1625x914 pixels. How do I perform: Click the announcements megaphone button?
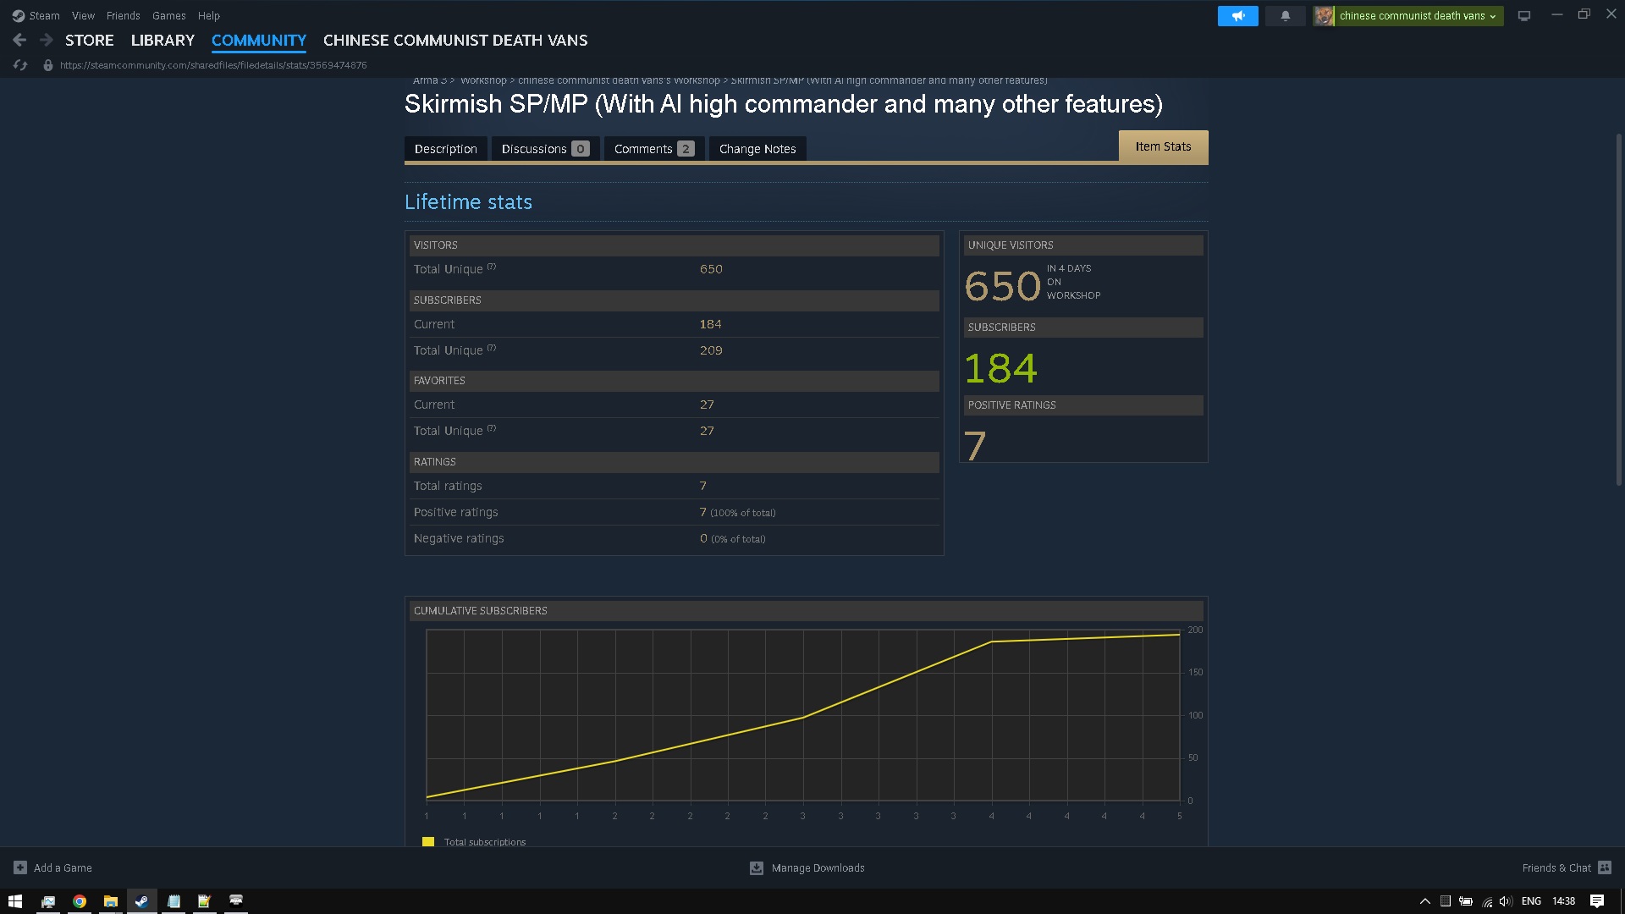(x=1237, y=16)
